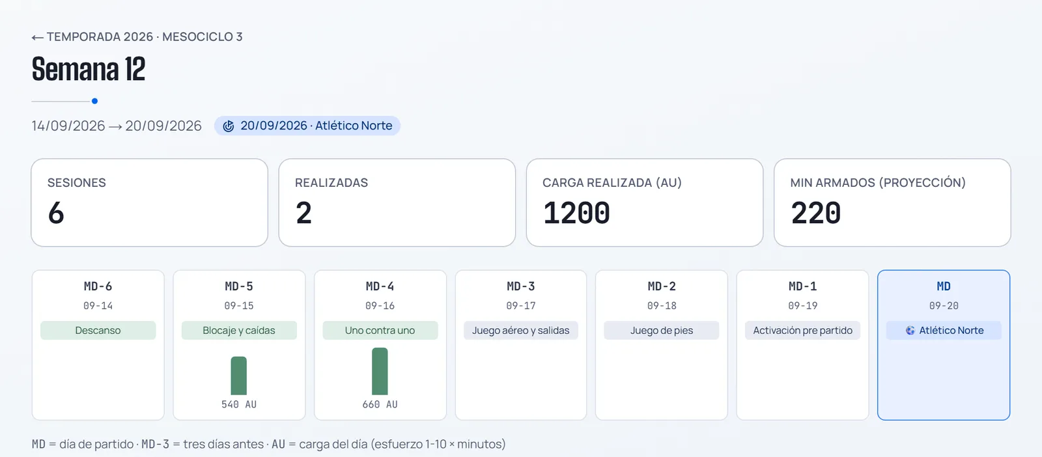This screenshot has width=1042, height=457.
Task: Click the date 09-17
Action: 521,306
